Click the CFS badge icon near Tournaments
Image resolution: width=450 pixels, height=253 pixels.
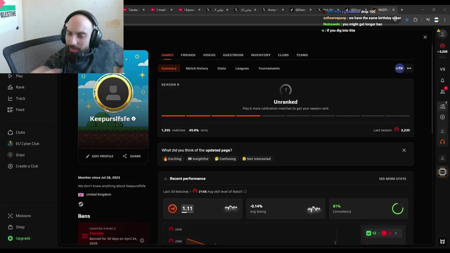pyautogui.click(x=399, y=68)
